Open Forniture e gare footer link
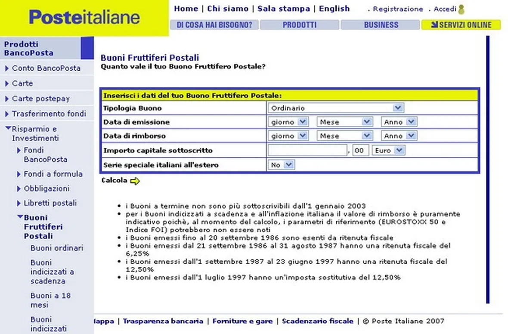The width and height of the screenshot is (508, 334). click(242, 322)
